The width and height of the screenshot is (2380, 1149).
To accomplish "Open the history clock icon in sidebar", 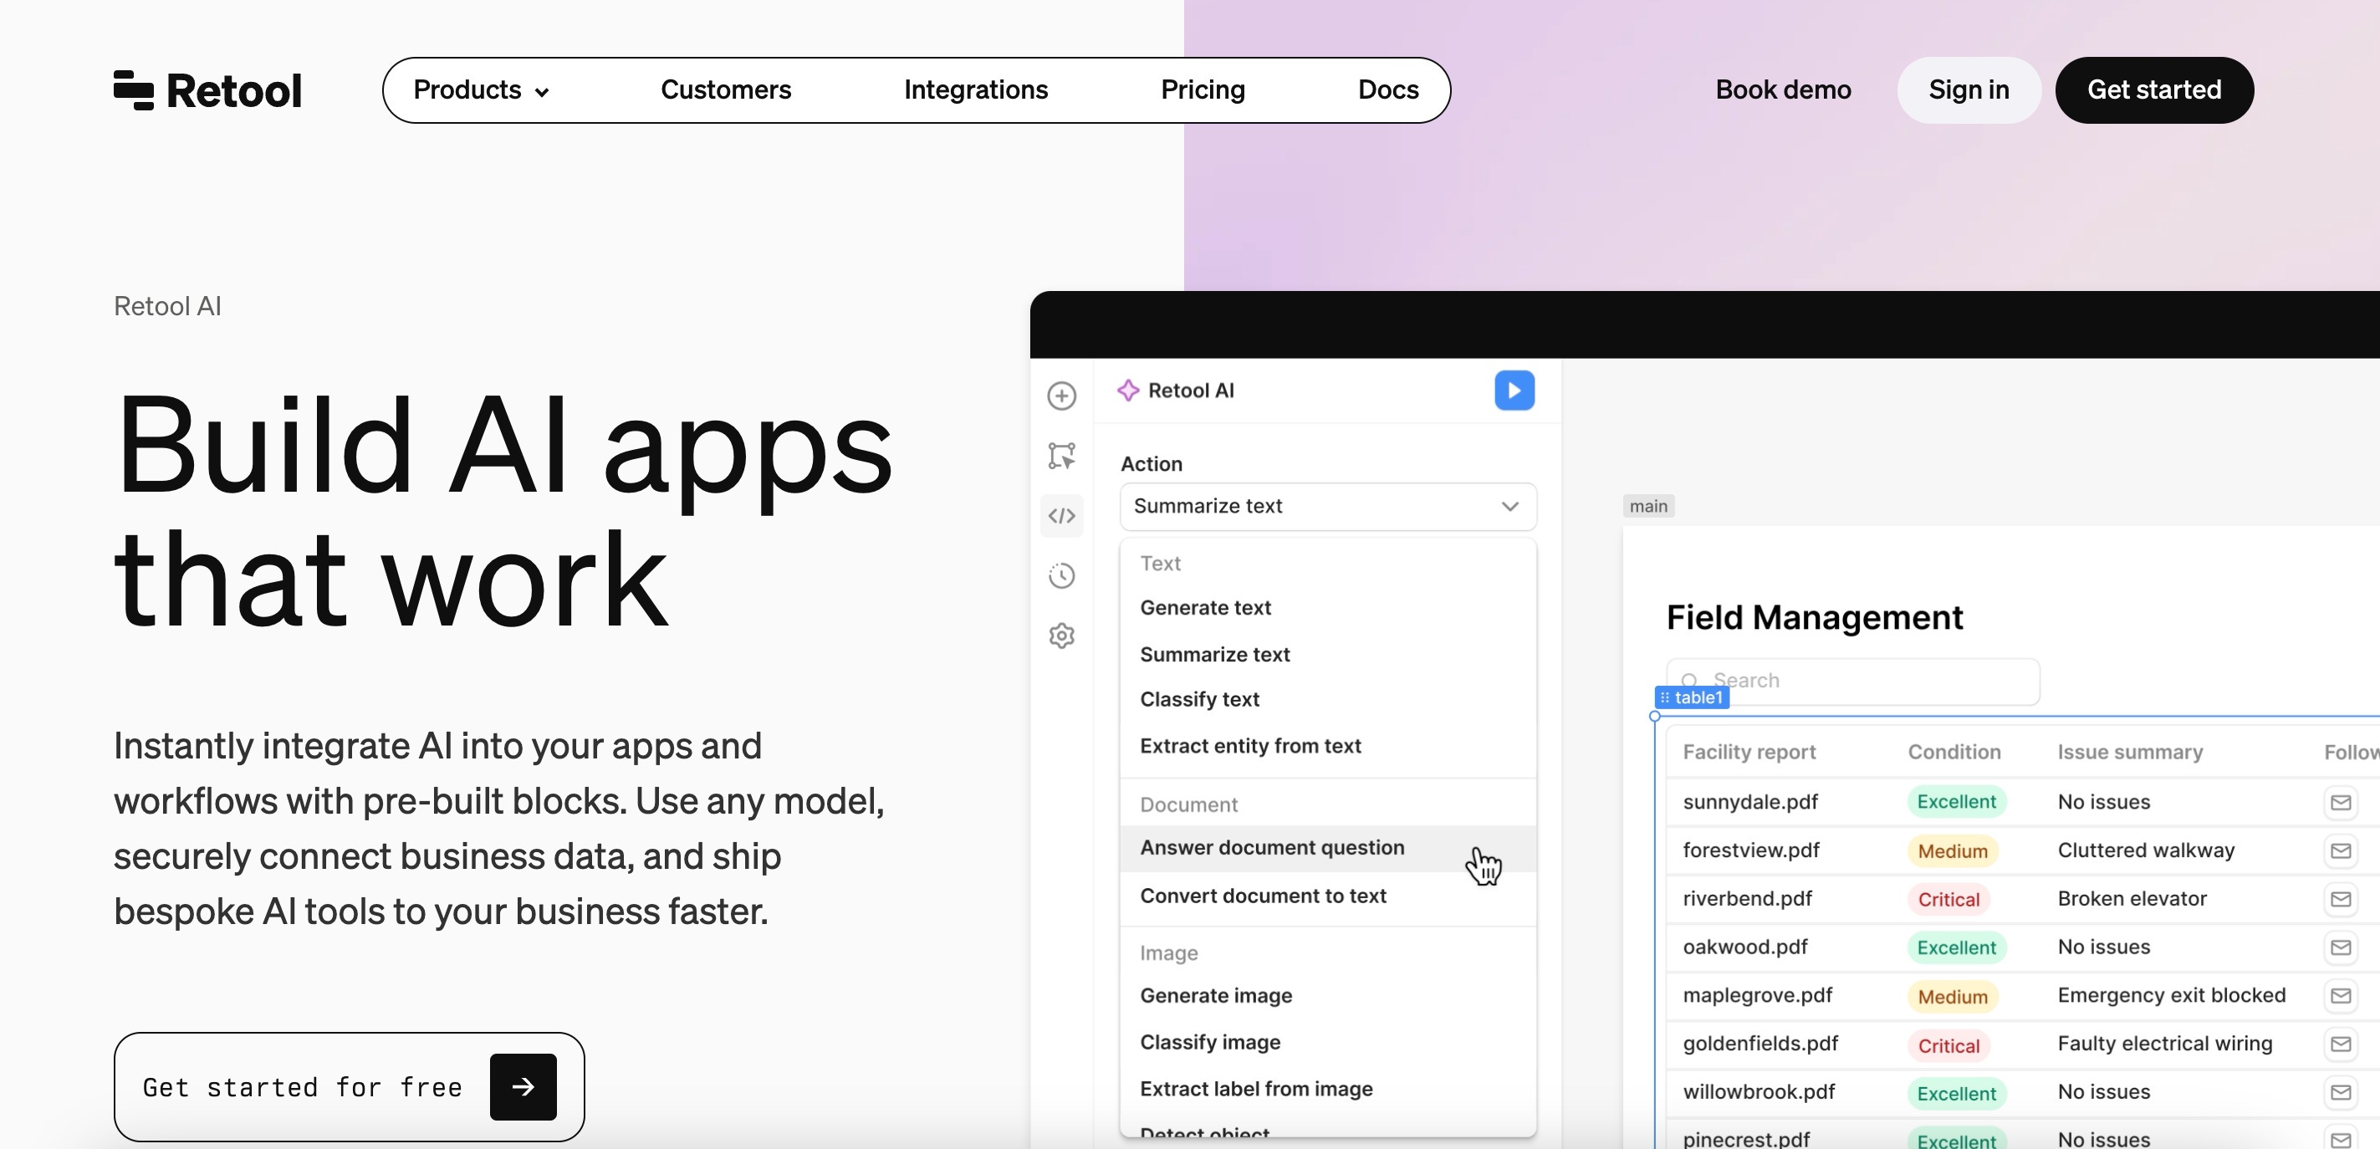I will [x=1061, y=575].
